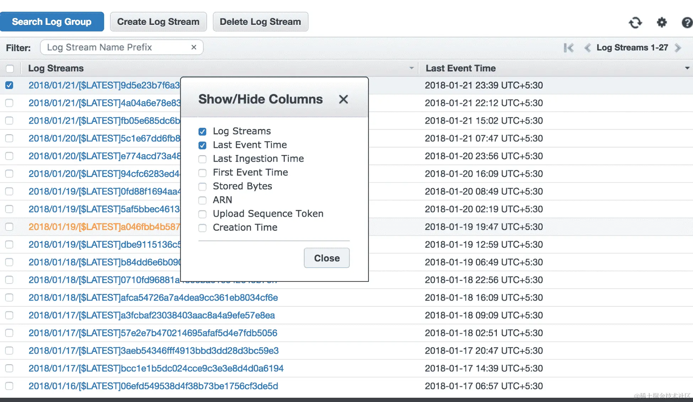Click Close button in columns dialog
Screen dimensions: 693x402
[x=327, y=258]
